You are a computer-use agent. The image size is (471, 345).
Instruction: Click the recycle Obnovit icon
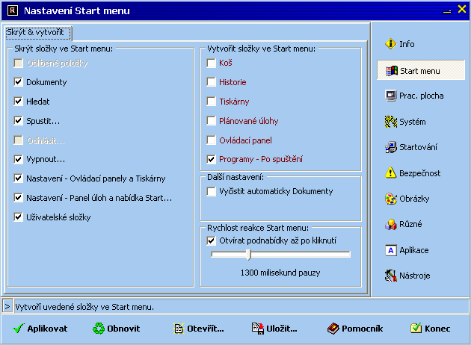coord(99,329)
